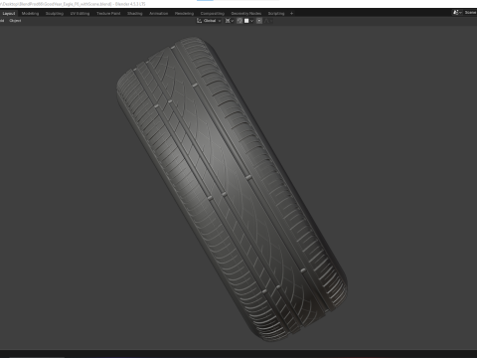Open the Sculpting workspace tab
This screenshot has width=477, height=358.
pyautogui.click(x=55, y=14)
